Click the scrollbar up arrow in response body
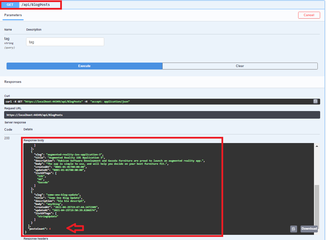Viewport: 326px width, 240px height. (317, 146)
